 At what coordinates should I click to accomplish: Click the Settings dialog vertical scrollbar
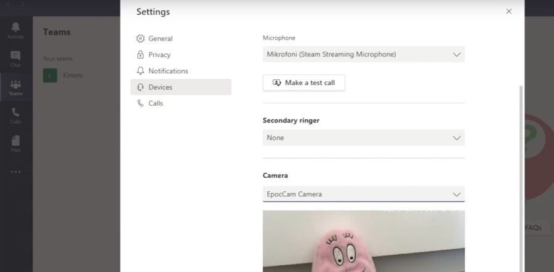point(521,178)
